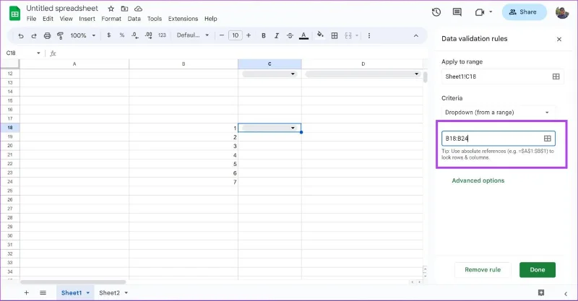The height and width of the screenshot is (301, 578).
Task: Select data range icon for Apply to range
Action: (x=556, y=77)
